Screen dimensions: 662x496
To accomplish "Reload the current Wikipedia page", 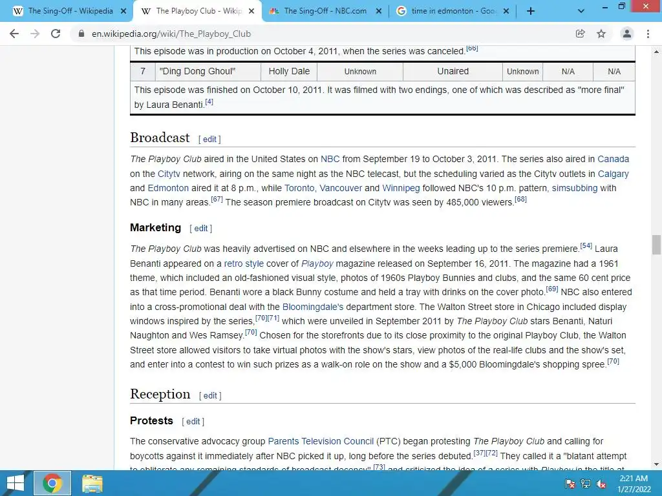I will [x=56, y=34].
